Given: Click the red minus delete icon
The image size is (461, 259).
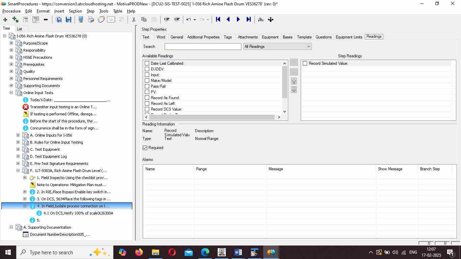Looking at the screenshot, I should click(46, 20).
